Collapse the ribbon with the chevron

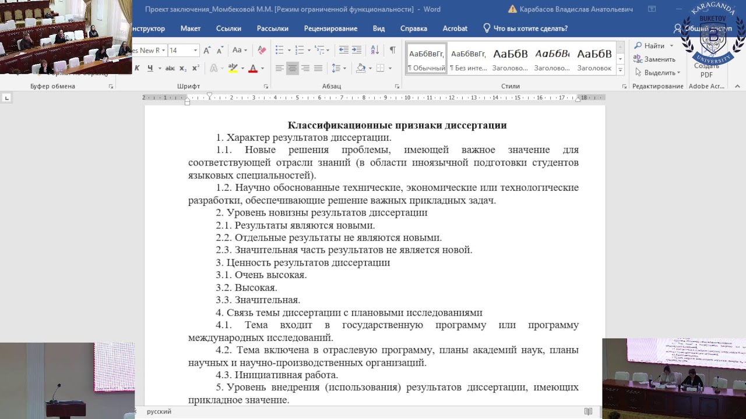(x=737, y=86)
